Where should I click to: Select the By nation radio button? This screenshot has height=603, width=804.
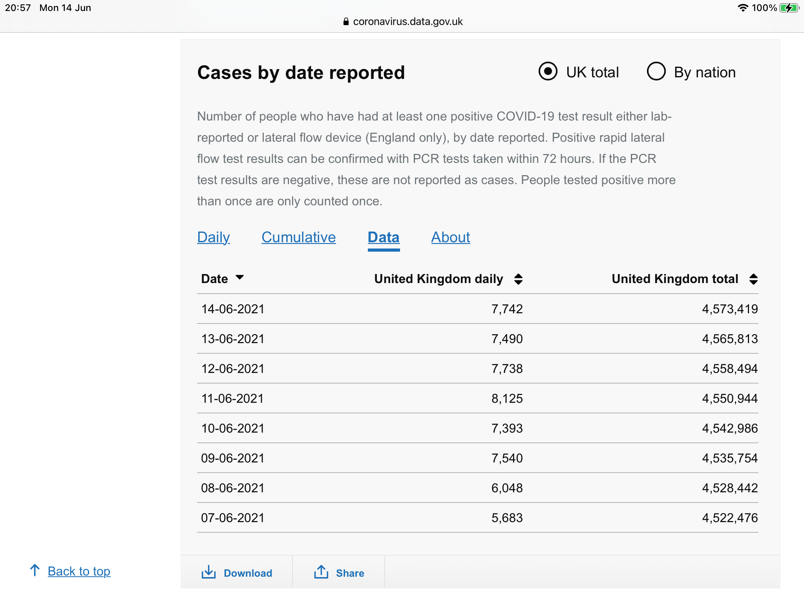[x=656, y=71]
